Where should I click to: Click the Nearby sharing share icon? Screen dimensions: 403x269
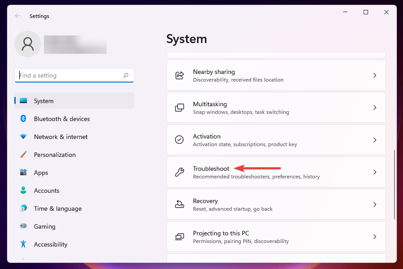click(180, 75)
